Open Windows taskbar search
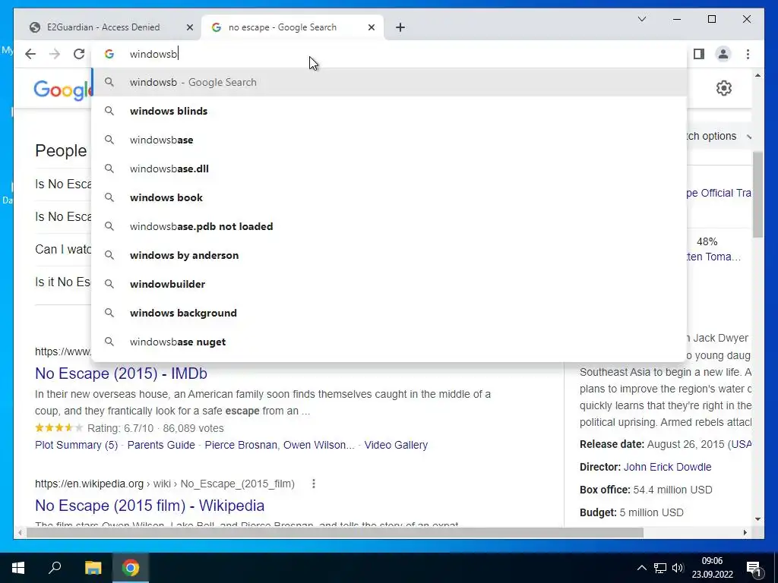This screenshot has width=778, height=583. point(55,568)
